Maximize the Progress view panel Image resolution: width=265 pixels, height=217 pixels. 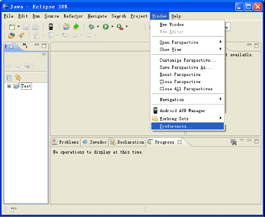[x=256, y=141]
